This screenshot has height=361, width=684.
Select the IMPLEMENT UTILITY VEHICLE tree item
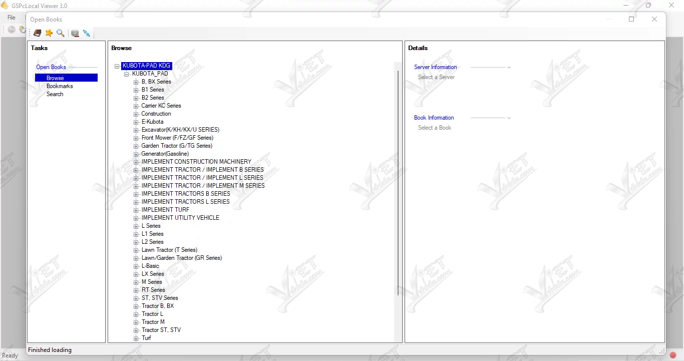pos(180,218)
